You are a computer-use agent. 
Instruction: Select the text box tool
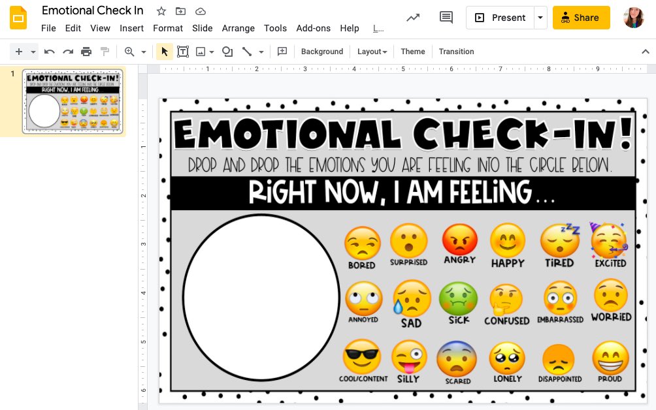[x=183, y=52]
